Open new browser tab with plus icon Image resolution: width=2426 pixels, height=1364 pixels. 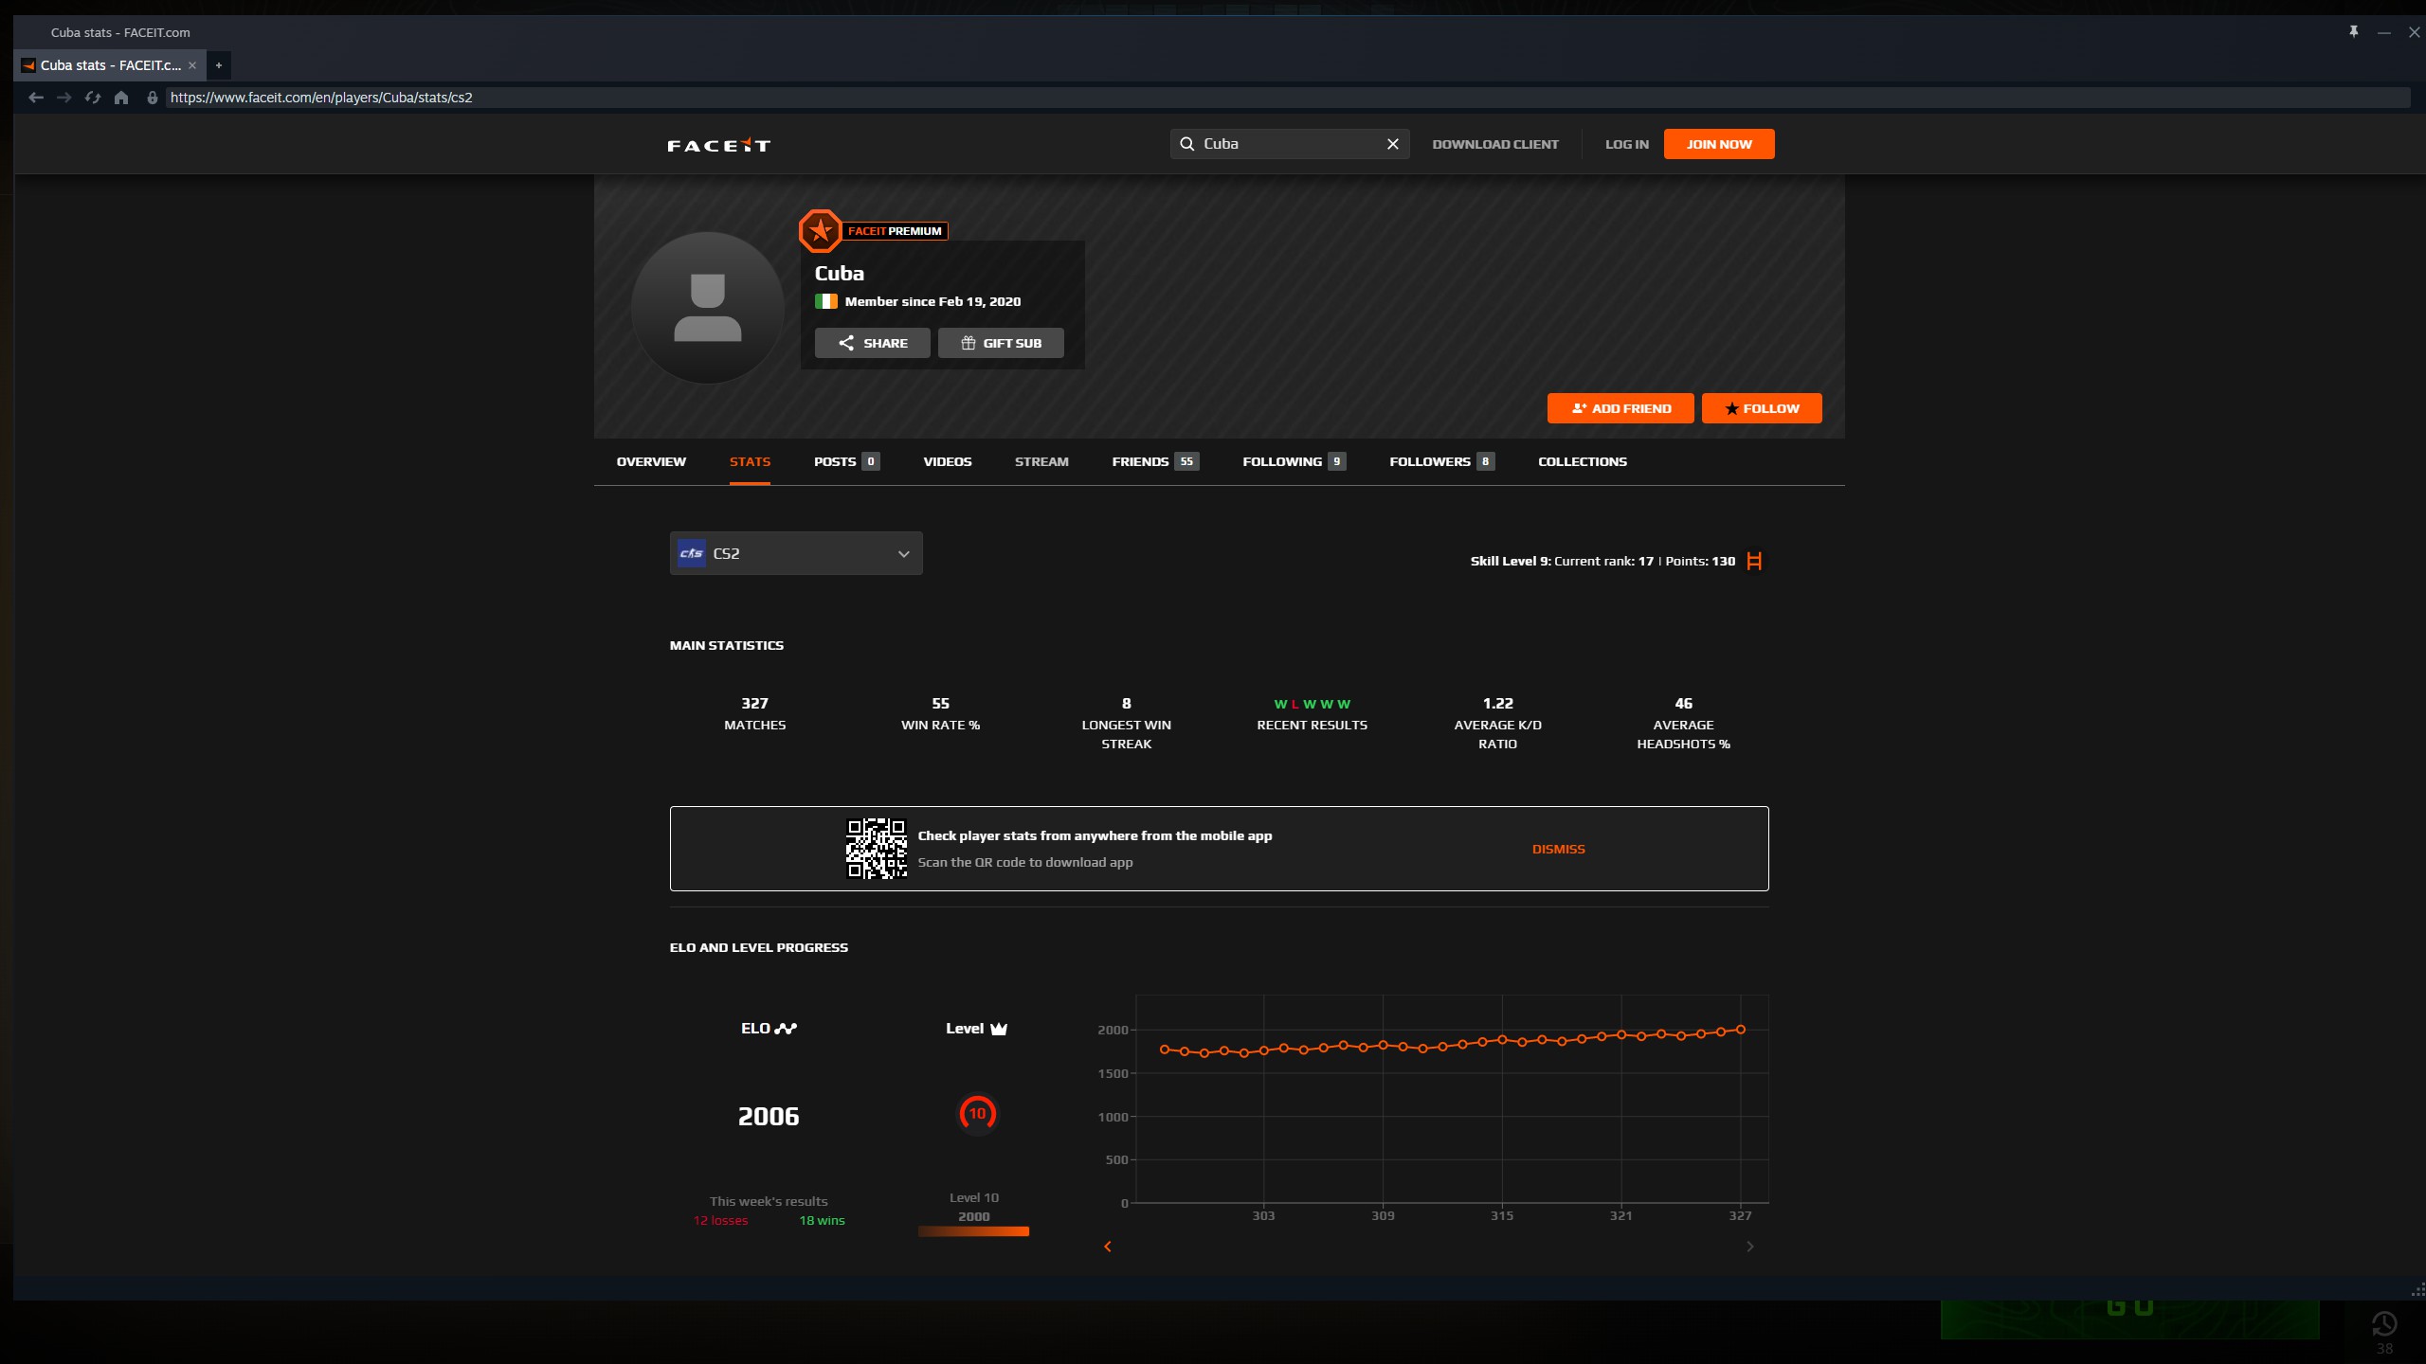pos(219,65)
